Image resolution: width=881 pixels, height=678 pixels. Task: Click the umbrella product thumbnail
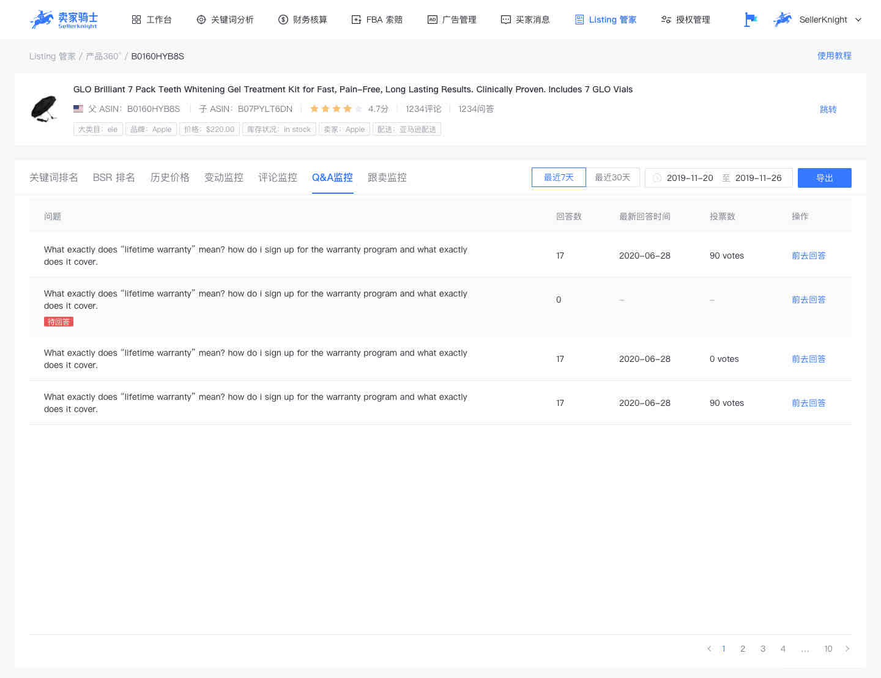pyautogui.click(x=44, y=109)
